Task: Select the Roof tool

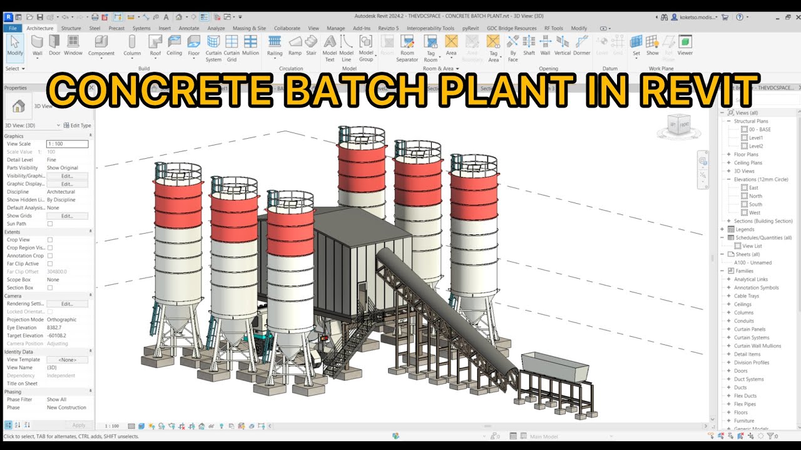Action: [x=155, y=46]
